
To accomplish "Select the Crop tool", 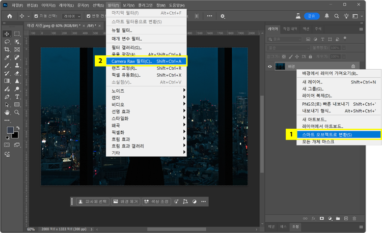I will click(x=7, y=49).
